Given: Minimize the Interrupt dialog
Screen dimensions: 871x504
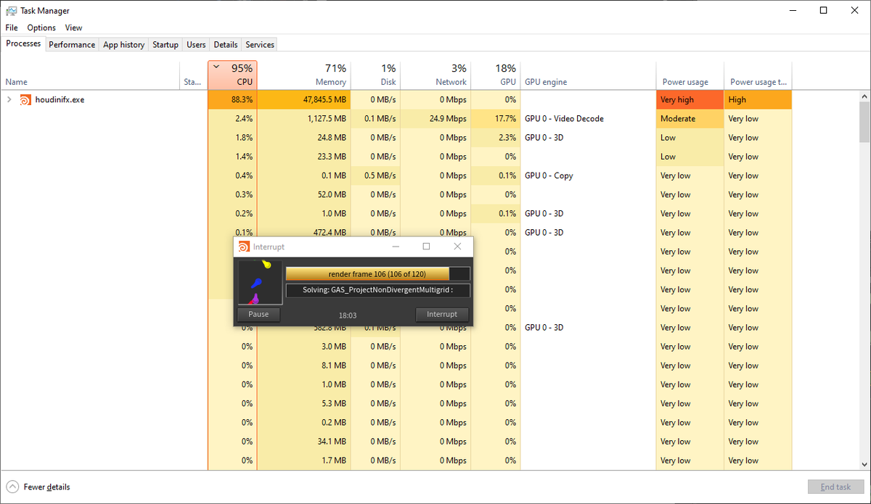Looking at the screenshot, I should 396,247.
